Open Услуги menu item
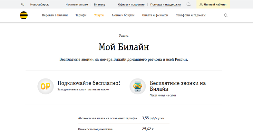This screenshot has height=138, width=253. [x=99, y=15]
